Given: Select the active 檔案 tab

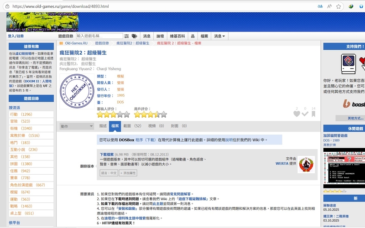Looking at the screenshot, I should (115, 126).
